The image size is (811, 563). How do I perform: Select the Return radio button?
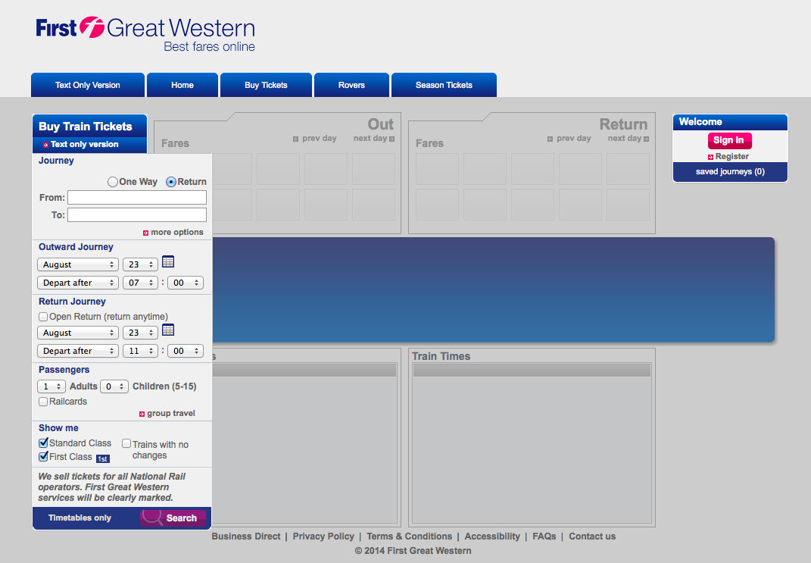(170, 182)
